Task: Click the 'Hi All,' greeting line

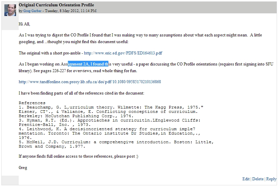Action: (x=24, y=24)
